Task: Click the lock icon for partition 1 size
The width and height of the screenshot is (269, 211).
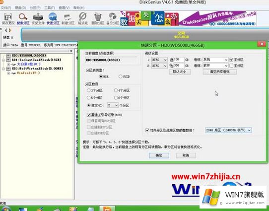Action: tap(172, 60)
